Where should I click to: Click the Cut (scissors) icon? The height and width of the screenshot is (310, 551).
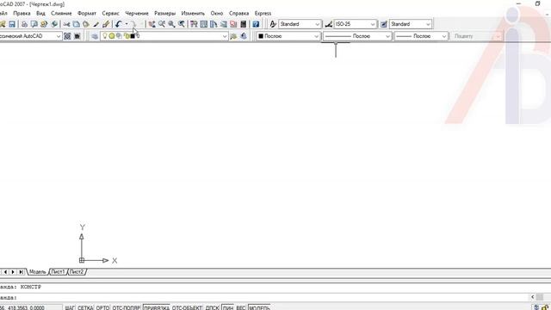pyautogui.click(x=66, y=24)
